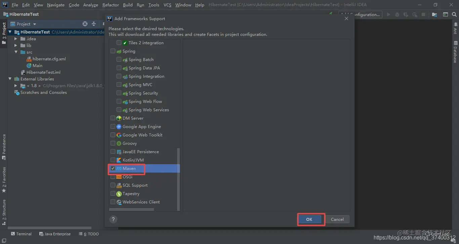Click horizontal scrollbar of frameworks list
Screen dimensions: 459x244
point(132,209)
